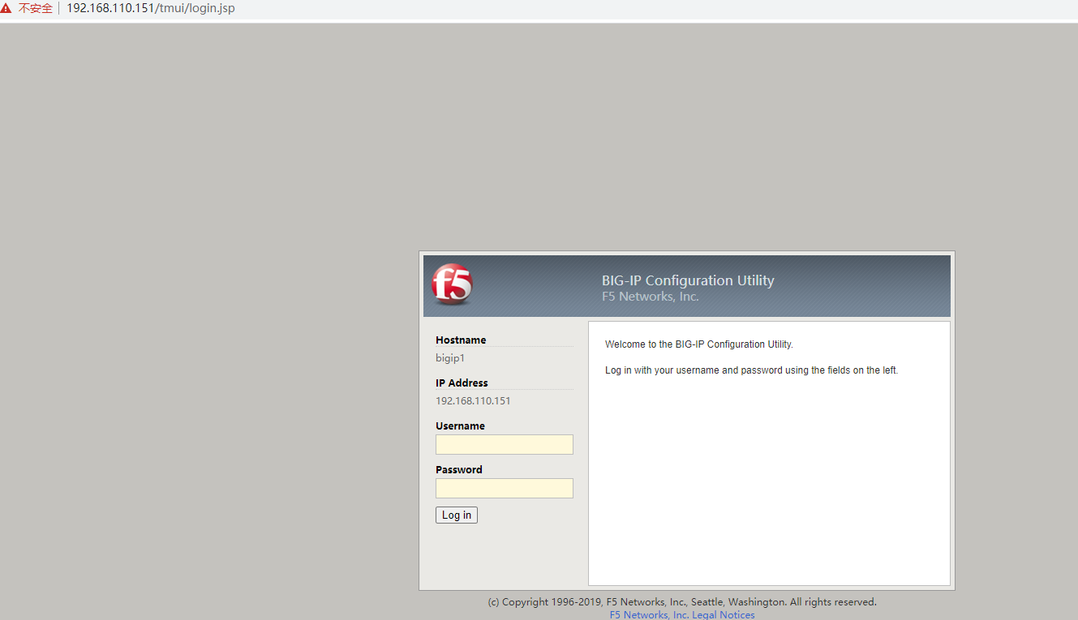The height and width of the screenshot is (620, 1078).
Task: Click the '不安全' security label
Action: (x=36, y=9)
